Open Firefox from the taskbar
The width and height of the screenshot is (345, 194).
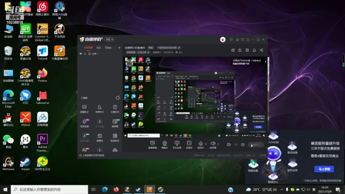click(x=116, y=189)
